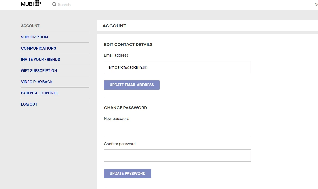This screenshot has width=318, height=189.
Task: Click Update Email Address button
Action: [x=132, y=85]
